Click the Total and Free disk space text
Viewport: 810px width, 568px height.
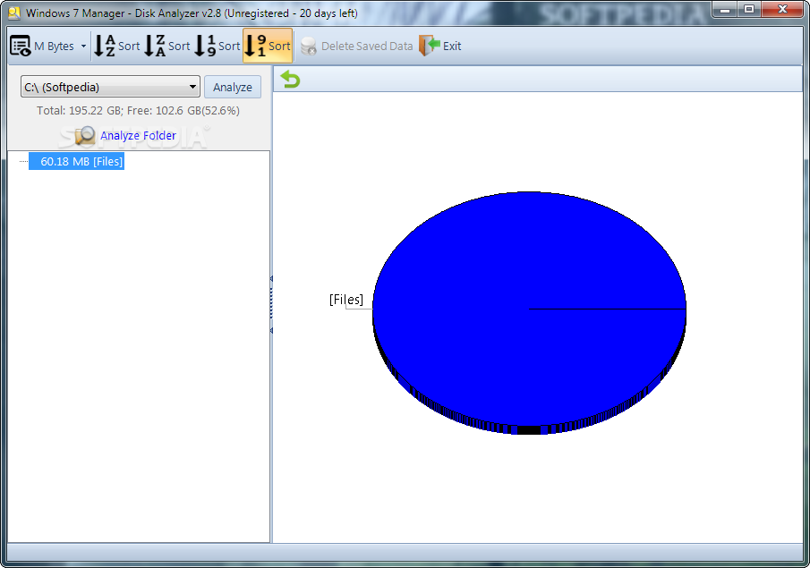tap(138, 111)
